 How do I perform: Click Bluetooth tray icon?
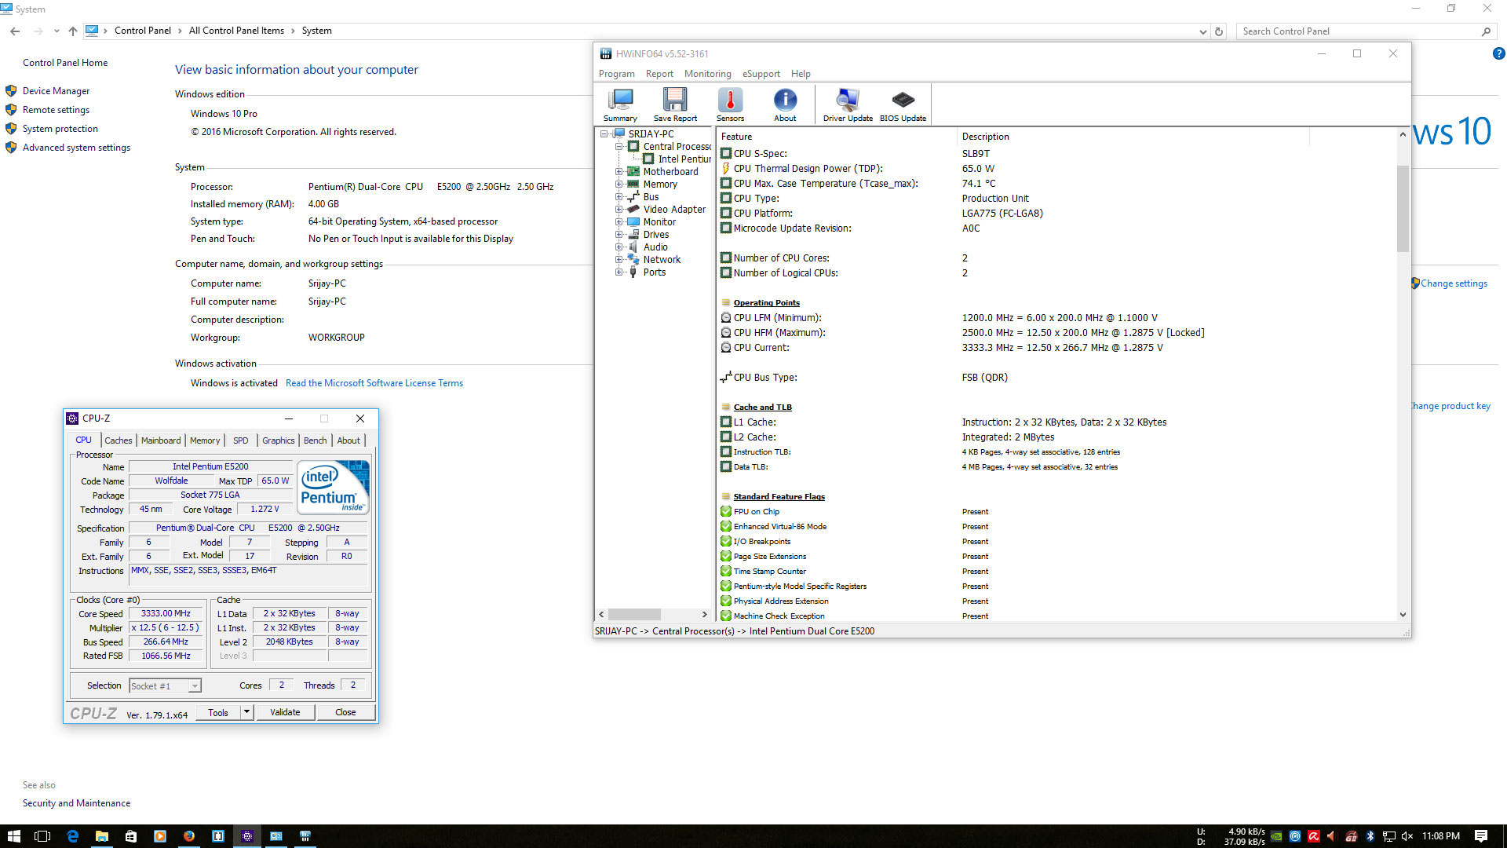(1370, 836)
